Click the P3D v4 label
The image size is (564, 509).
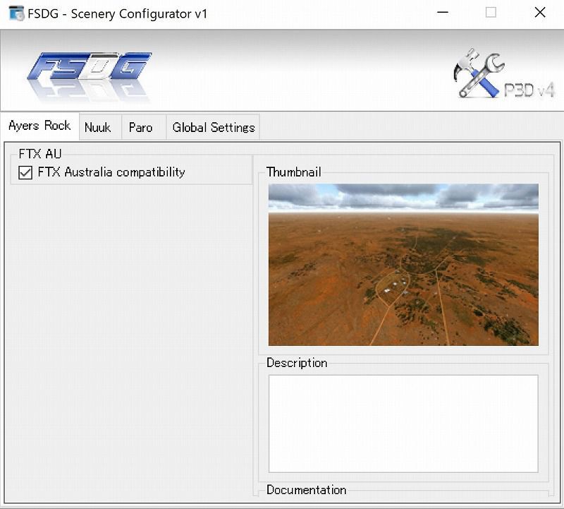[x=529, y=90]
